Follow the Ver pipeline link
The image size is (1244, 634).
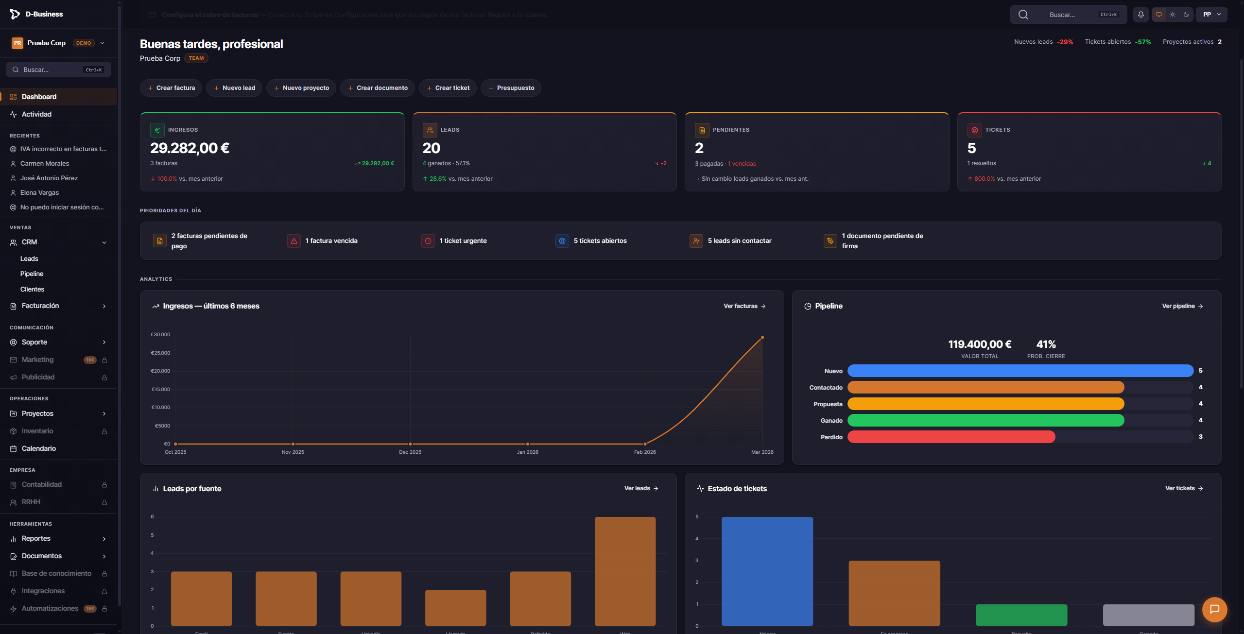[1182, 306]
